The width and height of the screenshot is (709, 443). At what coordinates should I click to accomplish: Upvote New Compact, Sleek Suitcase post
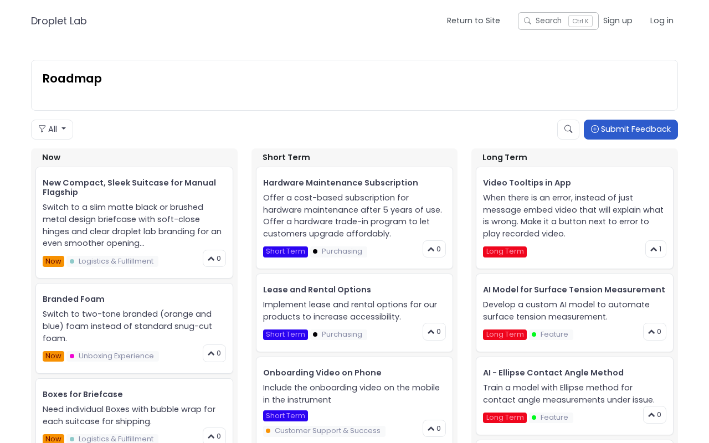coord(214,259)
